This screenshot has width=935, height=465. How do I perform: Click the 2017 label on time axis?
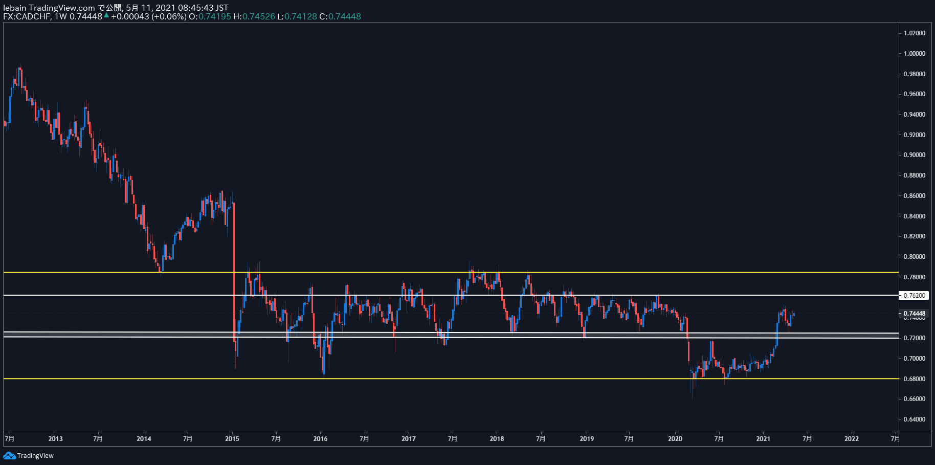click(409, 438)
